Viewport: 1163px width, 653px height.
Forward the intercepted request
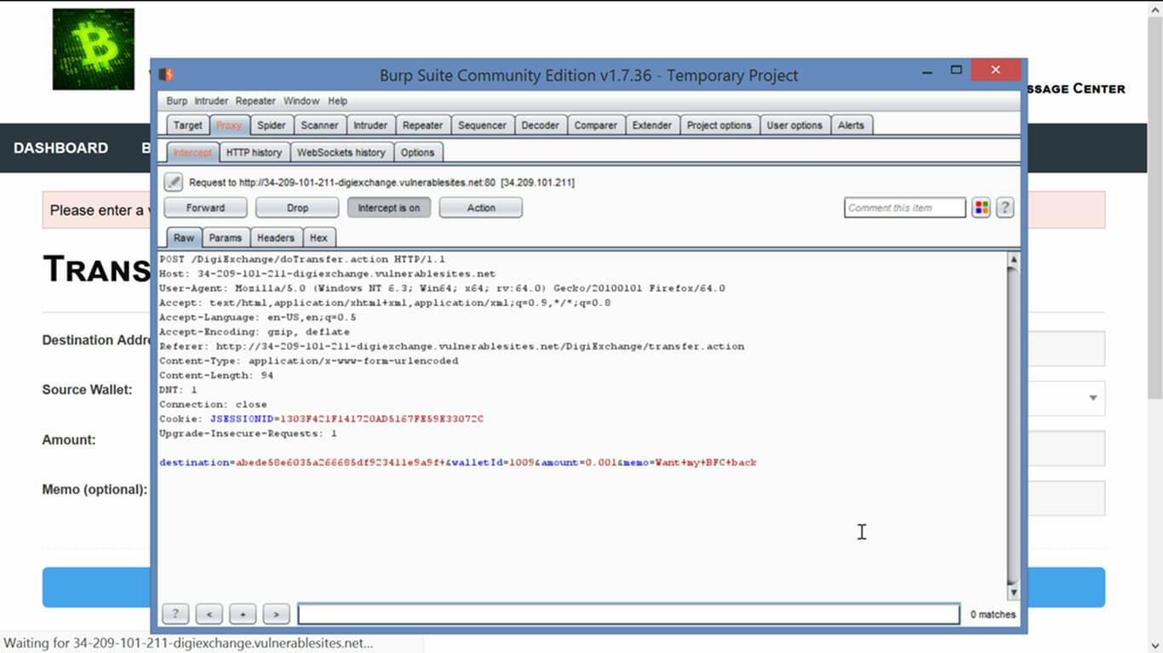click(x=205, y=207)
